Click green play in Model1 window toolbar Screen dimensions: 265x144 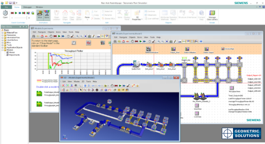click(x=141, y=41)
